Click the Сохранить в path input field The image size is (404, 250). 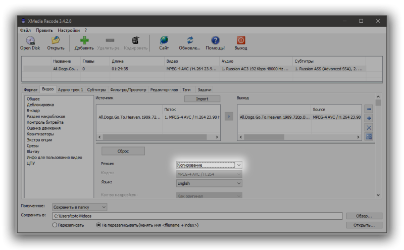[197, 216]
